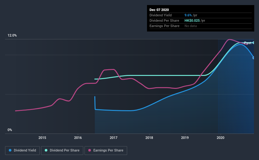Select the 2017 x-axis label
259x160 pixels.
tap(114, 138)
